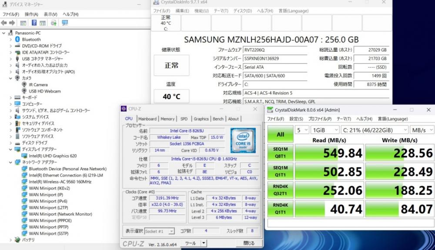Screen dimensions: 435x250
Task: Click the 549.84 read speed result
Action: pos(329,153)
